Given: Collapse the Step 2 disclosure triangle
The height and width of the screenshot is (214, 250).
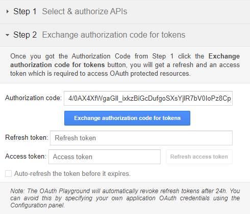Looking at the screenshot, I should tap(7, 35).
